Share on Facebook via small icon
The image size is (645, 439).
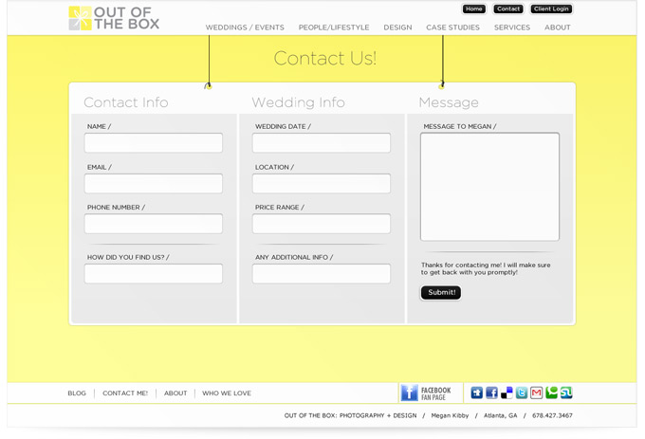[491, 393]
